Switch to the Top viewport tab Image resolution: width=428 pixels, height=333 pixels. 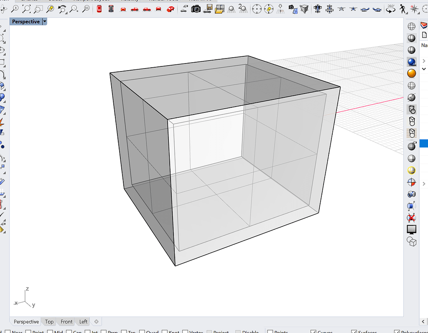49,322
